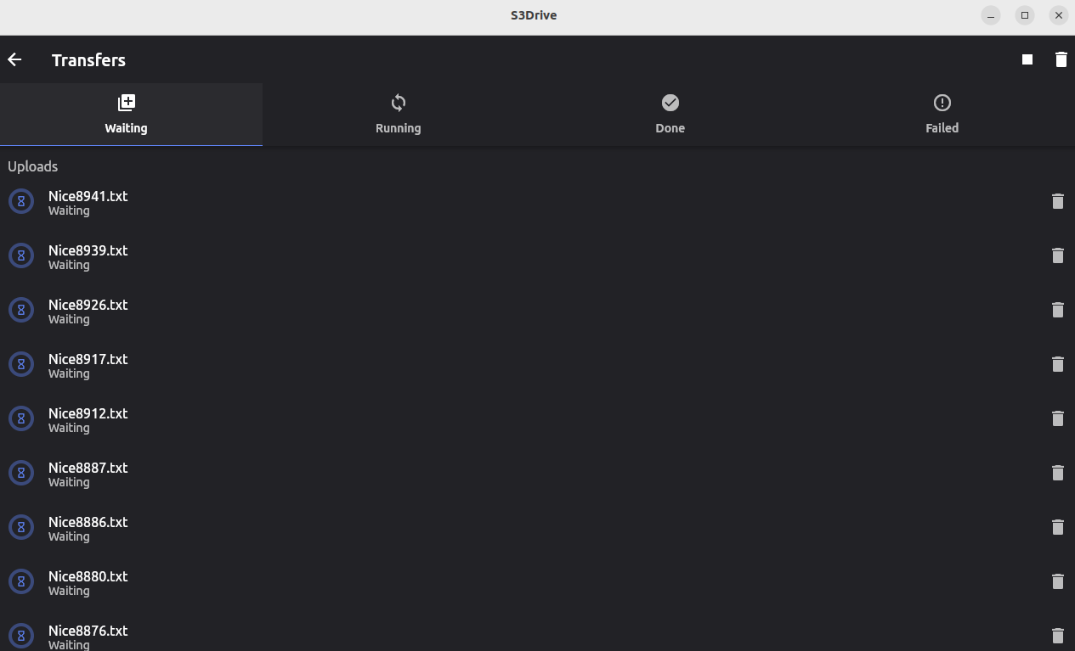Image resolution: width=1075 pixels, height=651 pixels.
Task: Click the Nice8917.txt entry text
Action: click(88, 359)
